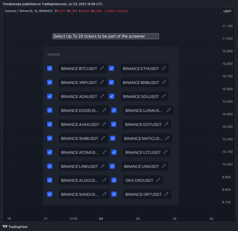
Task: Toggle the BINANCE:LINKUSDT checkbox
Action: (50, 166)
